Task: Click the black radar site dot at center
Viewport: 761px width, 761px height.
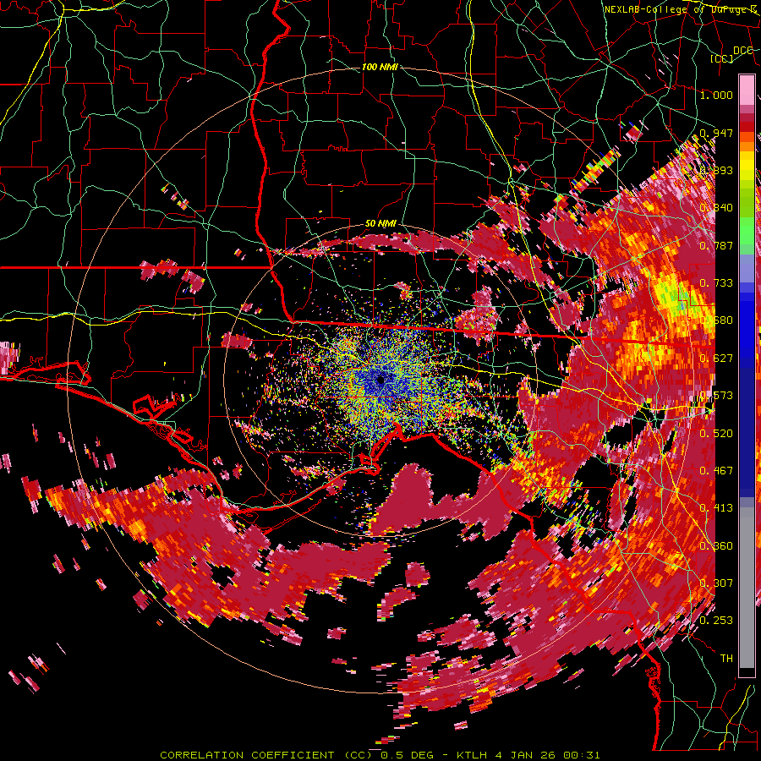Action: point(381,380)
